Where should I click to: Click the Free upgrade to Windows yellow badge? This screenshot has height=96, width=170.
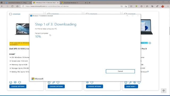(x=19, y=44)
